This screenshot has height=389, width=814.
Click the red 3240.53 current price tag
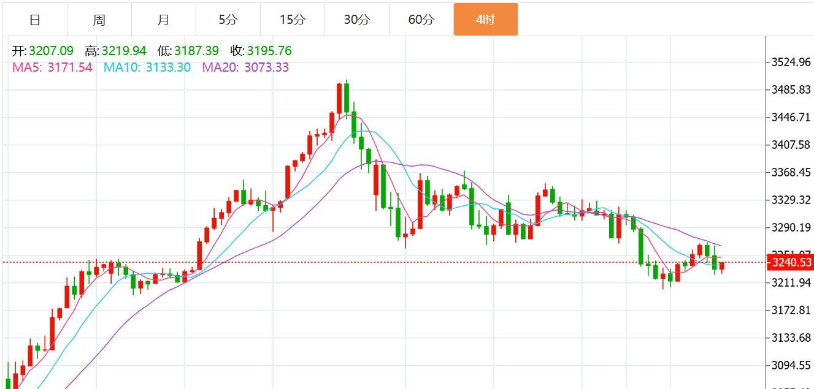[791, 263]
